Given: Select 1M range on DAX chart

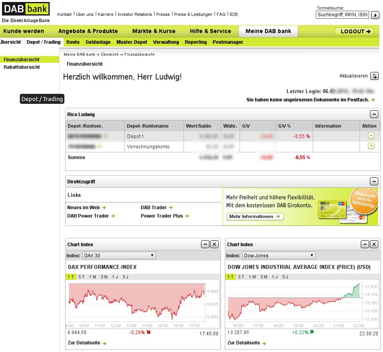Looking at the screenshot, I should [x=92, y=277].
